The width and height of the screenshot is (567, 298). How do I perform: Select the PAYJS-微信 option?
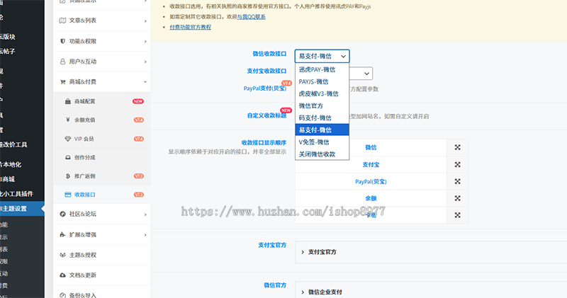tap(322, 81)
